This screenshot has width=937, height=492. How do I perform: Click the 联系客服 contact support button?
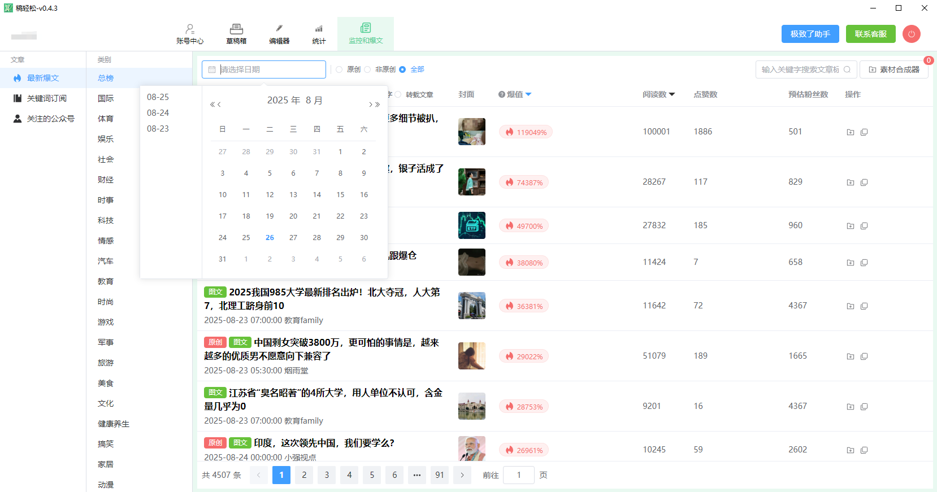(x=871, y=34)
